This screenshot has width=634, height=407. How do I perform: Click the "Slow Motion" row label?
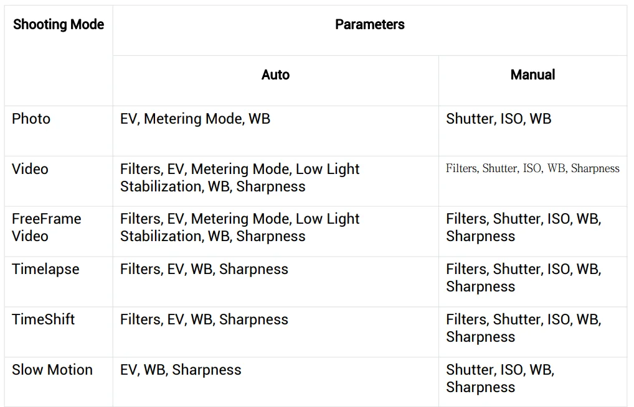(x=52, y=370)
